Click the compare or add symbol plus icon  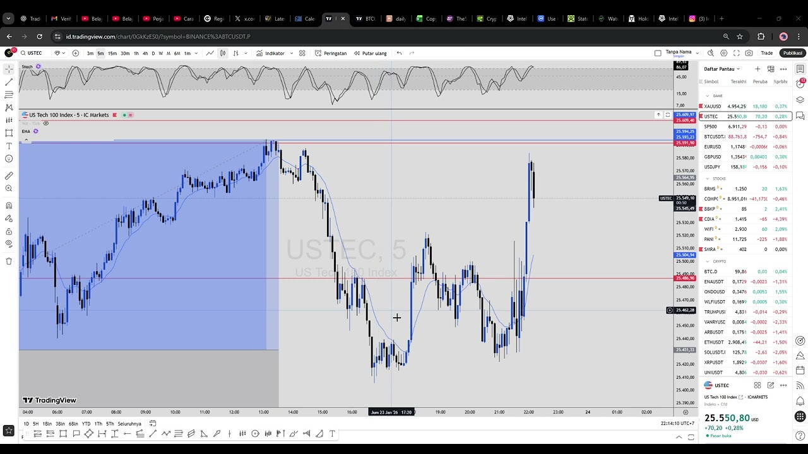[x=76, y=53]
